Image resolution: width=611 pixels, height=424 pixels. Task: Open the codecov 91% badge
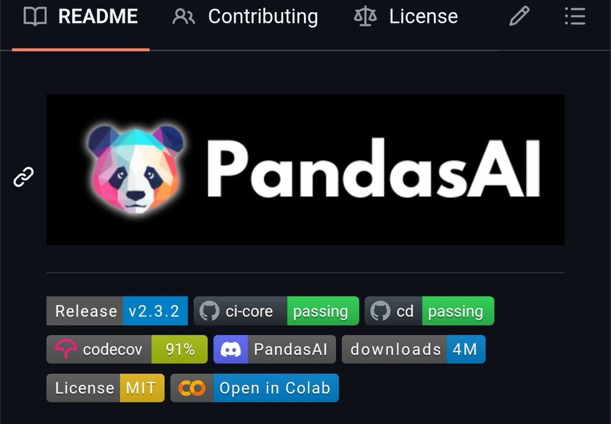(x=127, y=349)
